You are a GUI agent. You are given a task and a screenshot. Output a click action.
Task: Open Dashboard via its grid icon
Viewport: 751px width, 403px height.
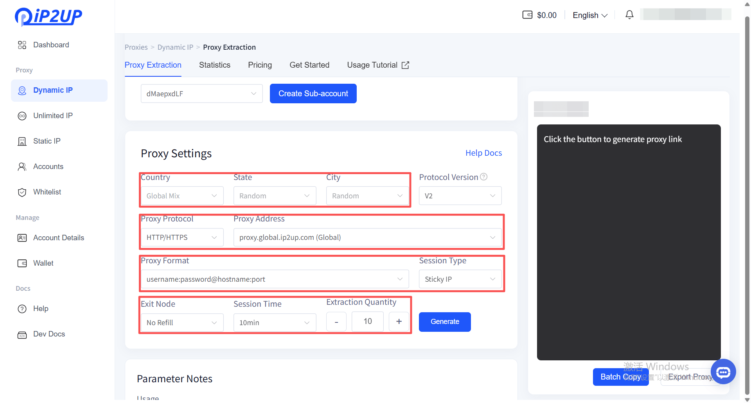coord(22,45)
